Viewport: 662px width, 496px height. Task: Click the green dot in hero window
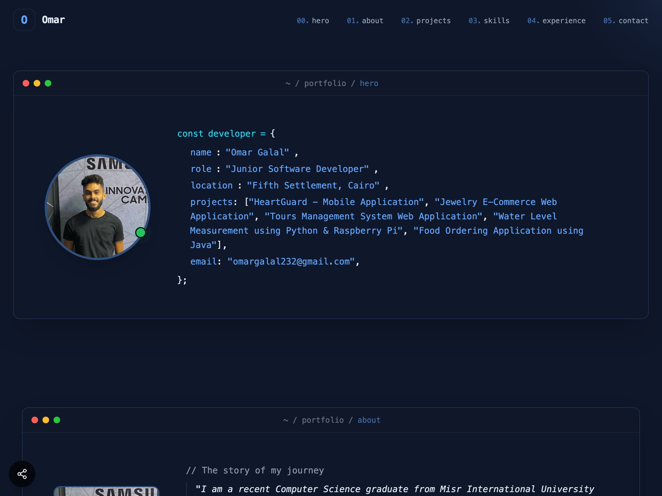coord(48,83)
